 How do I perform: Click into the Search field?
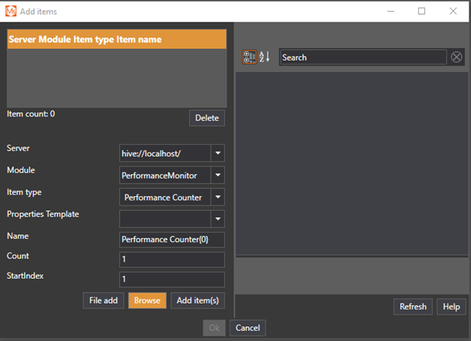[362, 57]
